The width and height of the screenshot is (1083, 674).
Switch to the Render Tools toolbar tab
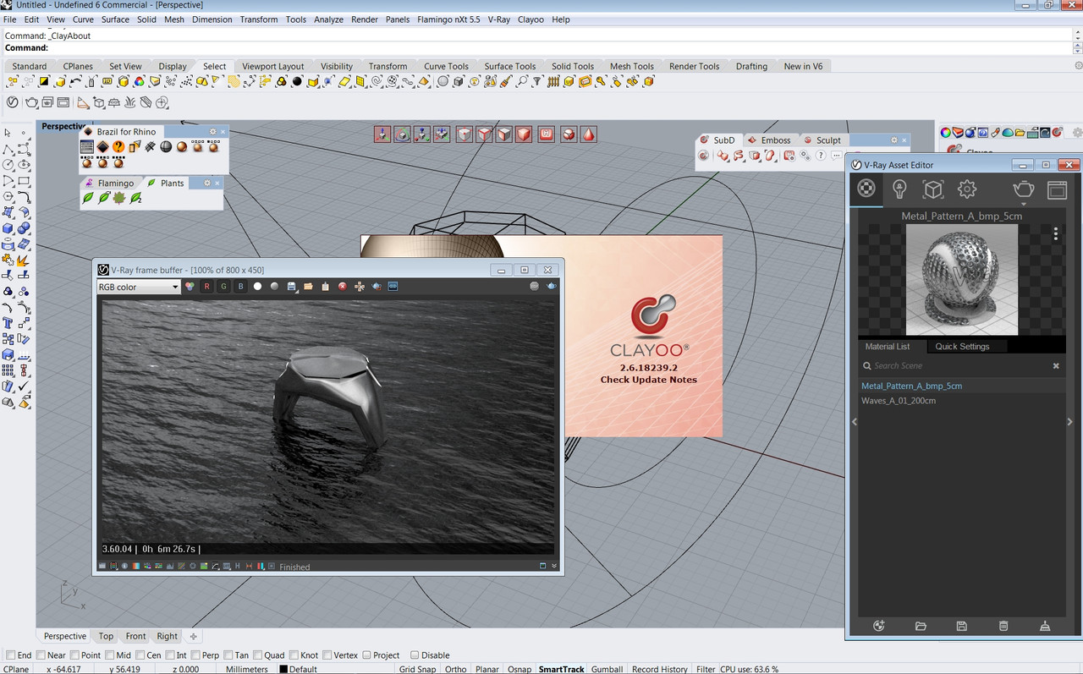click(694, 66)
